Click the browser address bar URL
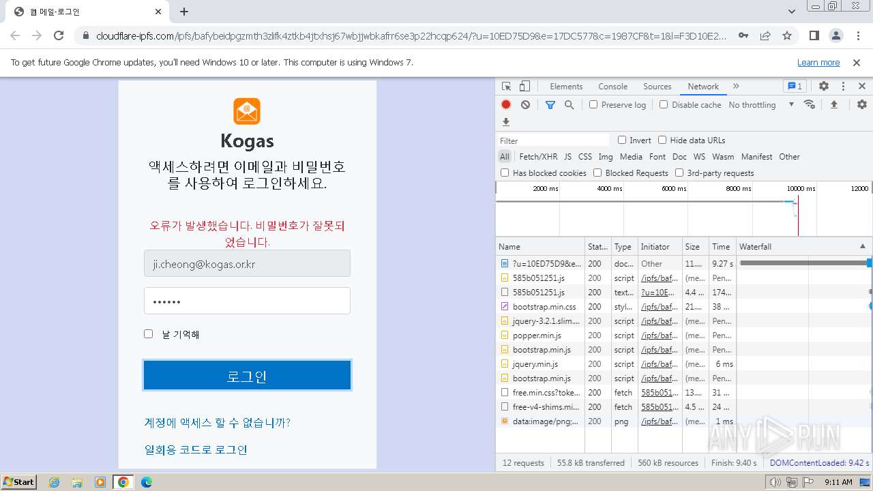The height and width of the screenshot is (491, 873). (411, 35)
